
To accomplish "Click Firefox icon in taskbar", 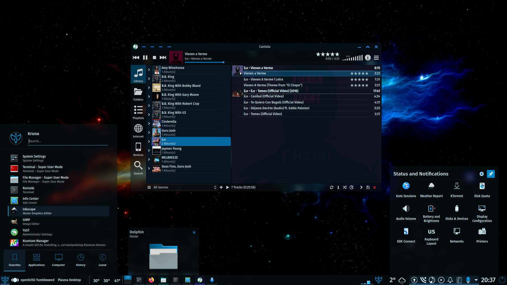I will tap(151, 280).
